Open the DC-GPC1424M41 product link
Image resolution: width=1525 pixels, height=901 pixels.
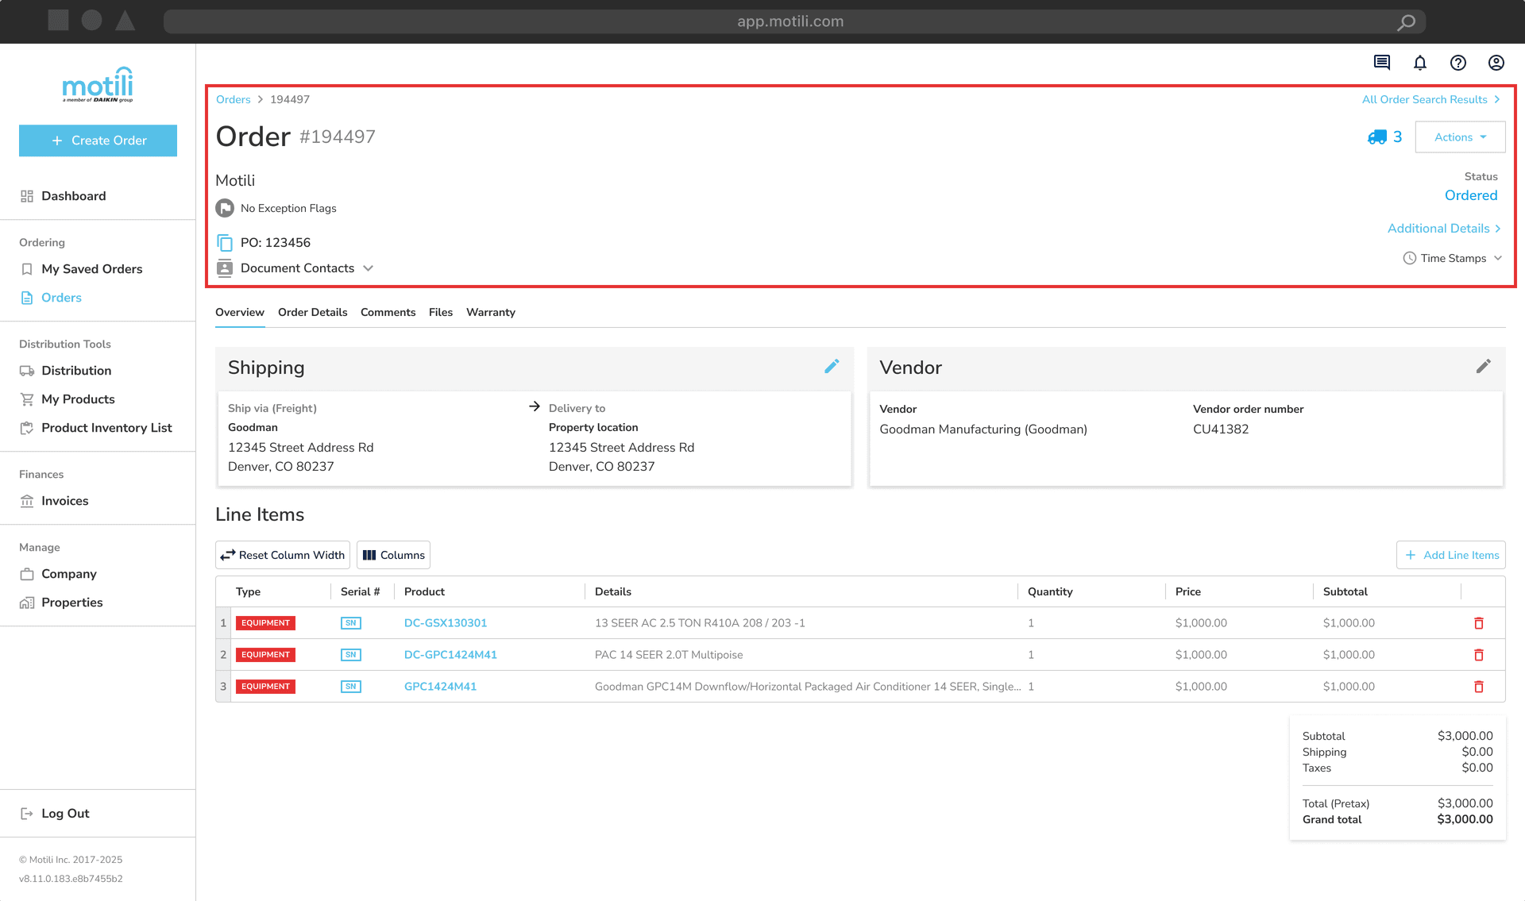(x=450, y=655)
